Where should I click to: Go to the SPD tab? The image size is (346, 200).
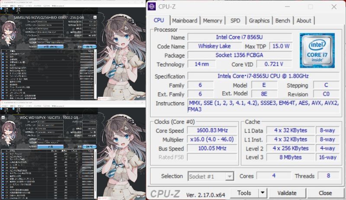235,20
